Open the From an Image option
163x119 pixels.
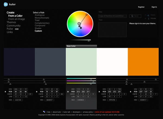point(17,19)
